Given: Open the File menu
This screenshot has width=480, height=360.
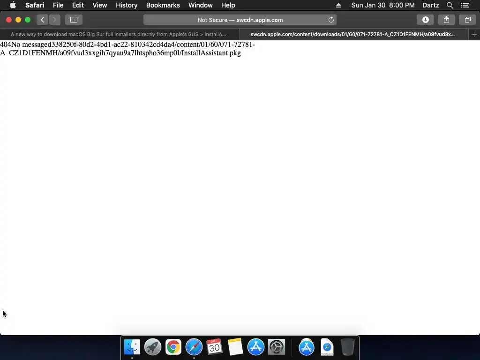Looking at the screenshot, I should [58, 5].
